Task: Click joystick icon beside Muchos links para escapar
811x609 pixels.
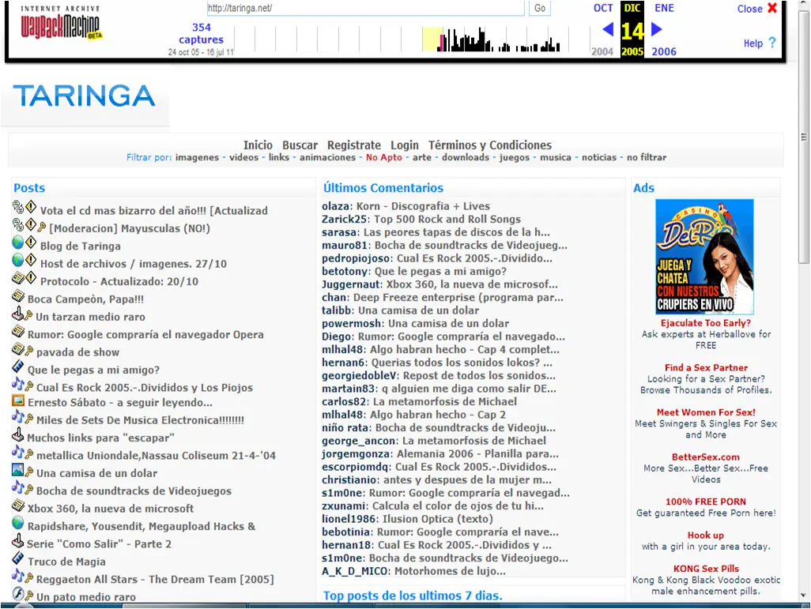Action: (18, 434)
